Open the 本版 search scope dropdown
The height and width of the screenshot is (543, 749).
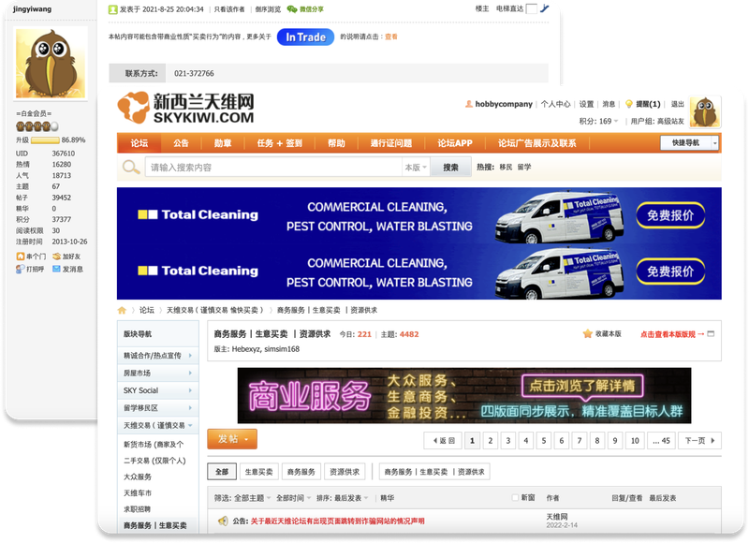coord(416,168)
